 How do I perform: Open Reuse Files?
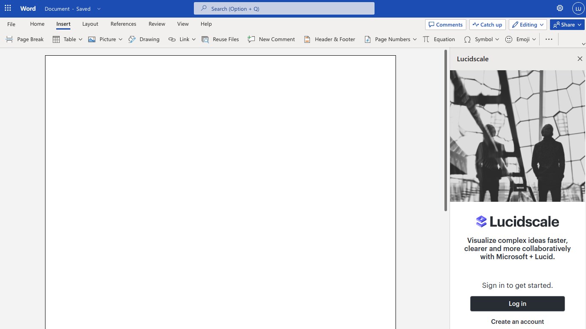click(221, 39)
